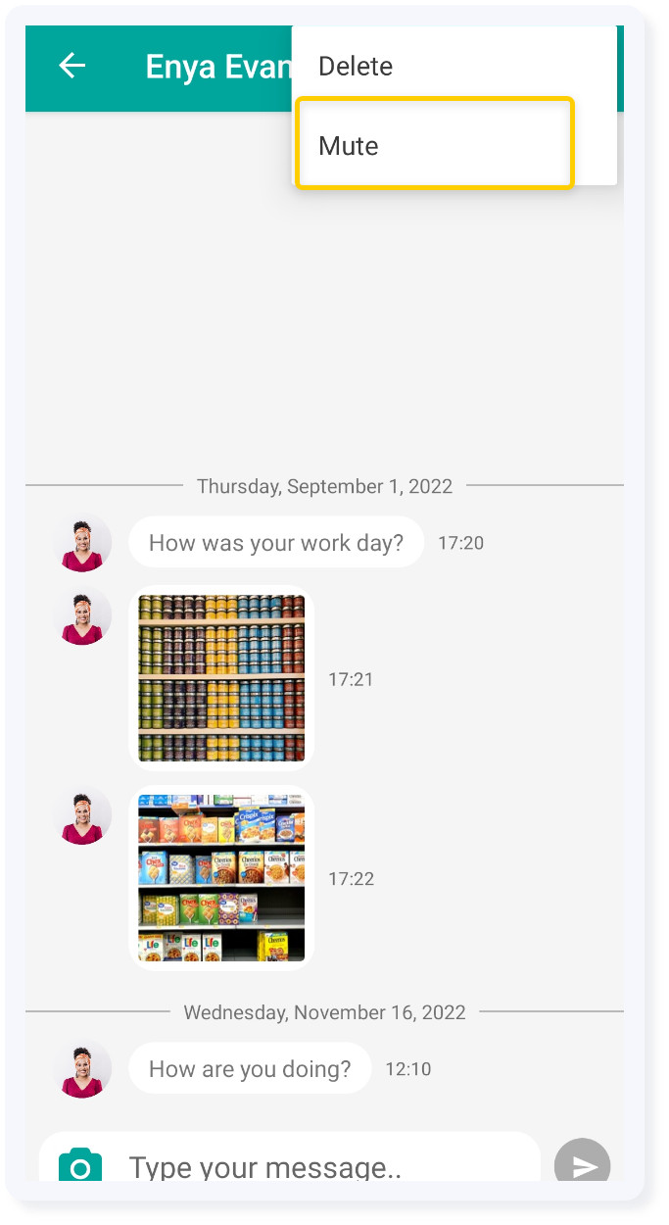The height and width of the screenshot is (1225, 669).
Task: Open the cereal boxes shelf photo
Action: [x=221, y=877]
